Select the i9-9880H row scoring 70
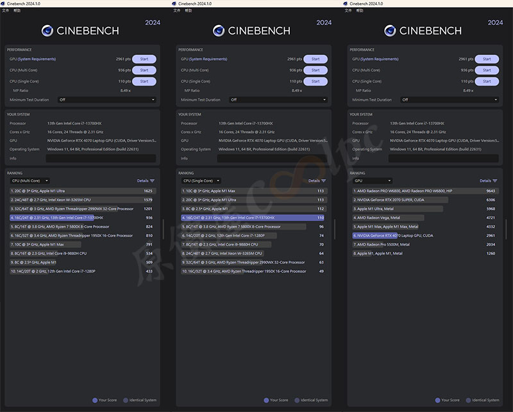Image resolution: width=513 pixels, height=412 pixels. point(254,244)
